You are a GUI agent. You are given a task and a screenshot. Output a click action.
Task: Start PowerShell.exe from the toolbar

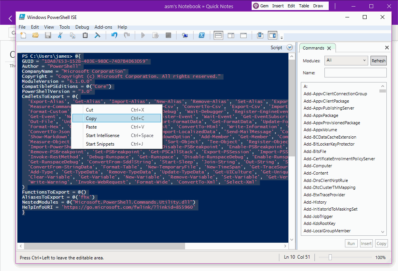click(x=202, y=35)
